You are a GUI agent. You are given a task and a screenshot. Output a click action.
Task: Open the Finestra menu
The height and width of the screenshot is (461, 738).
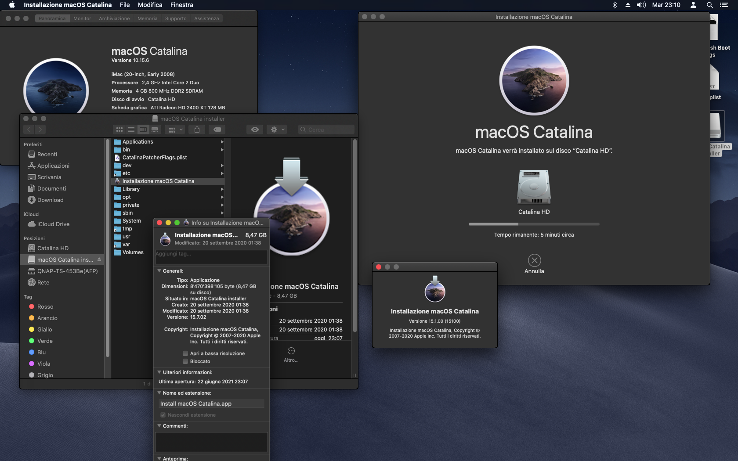click(x=182, y=5)
